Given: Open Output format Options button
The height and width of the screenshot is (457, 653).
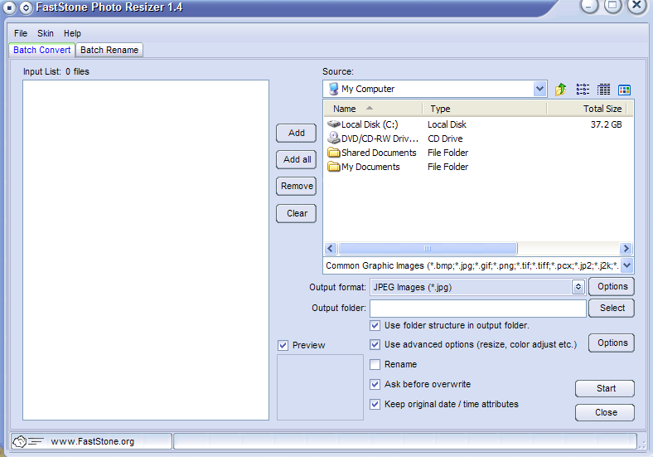Looking at the screenshot, I should (612, 286).
